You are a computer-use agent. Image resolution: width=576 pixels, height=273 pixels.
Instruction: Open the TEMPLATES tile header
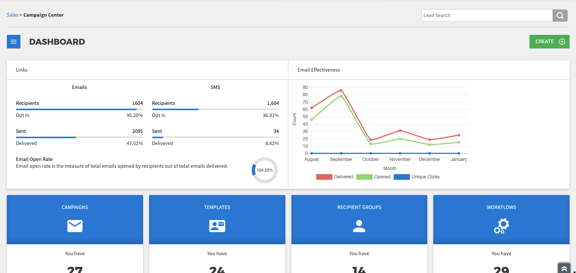coord(217,207)
